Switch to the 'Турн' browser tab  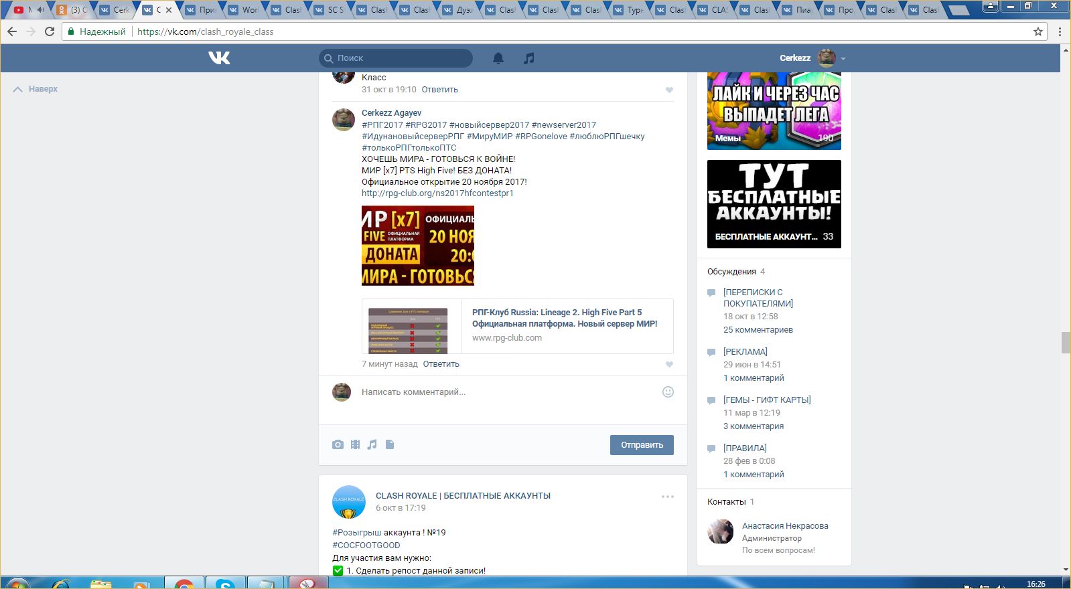(x=628, y=10)
